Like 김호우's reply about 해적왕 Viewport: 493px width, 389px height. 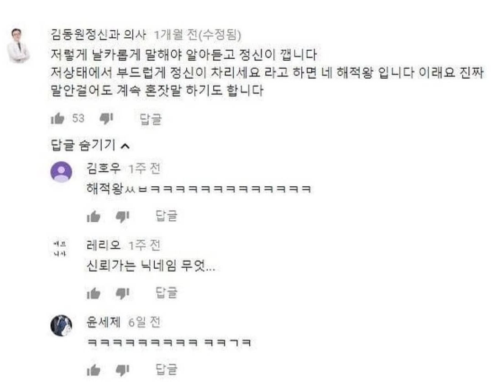pos(94,216)
